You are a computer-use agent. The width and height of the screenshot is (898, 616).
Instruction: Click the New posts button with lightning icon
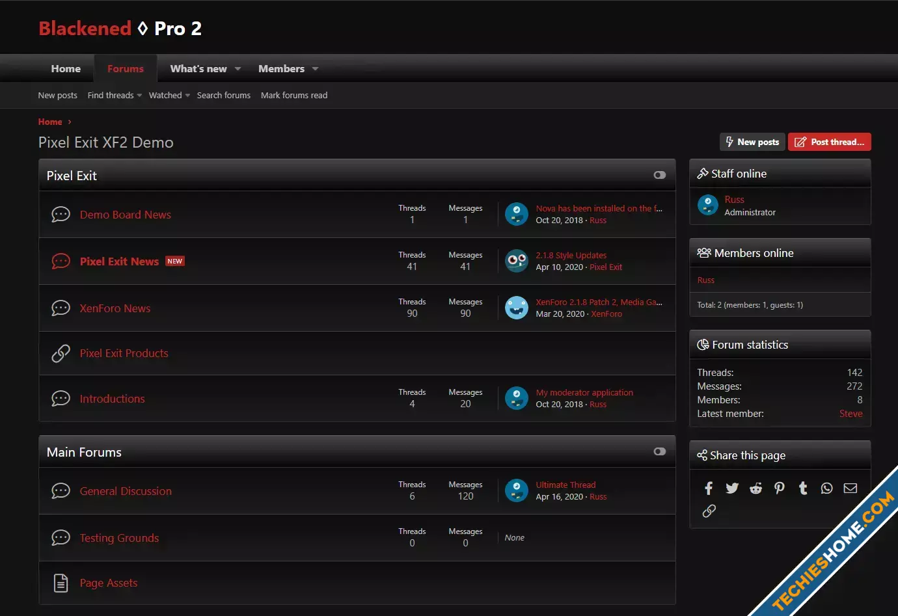752,142
